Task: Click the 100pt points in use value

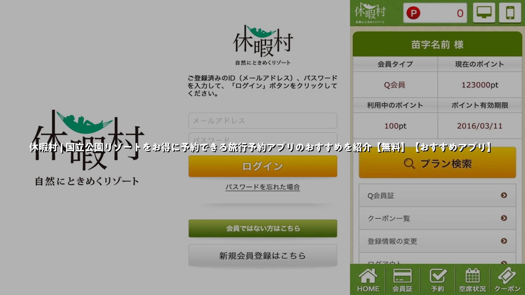Action: point(395,126)
